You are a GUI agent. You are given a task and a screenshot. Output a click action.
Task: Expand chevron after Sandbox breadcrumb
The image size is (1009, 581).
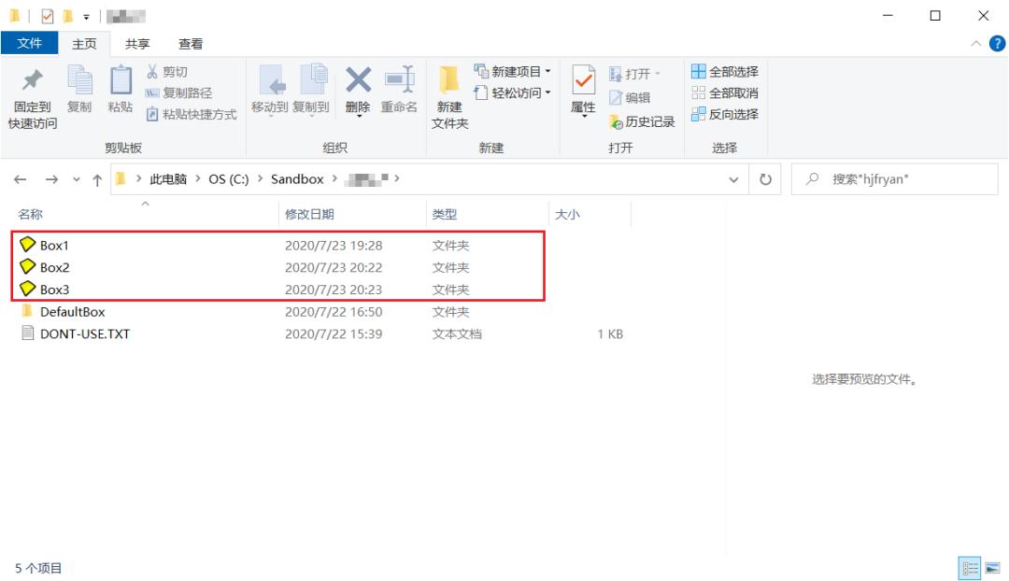tap(334, 178)
